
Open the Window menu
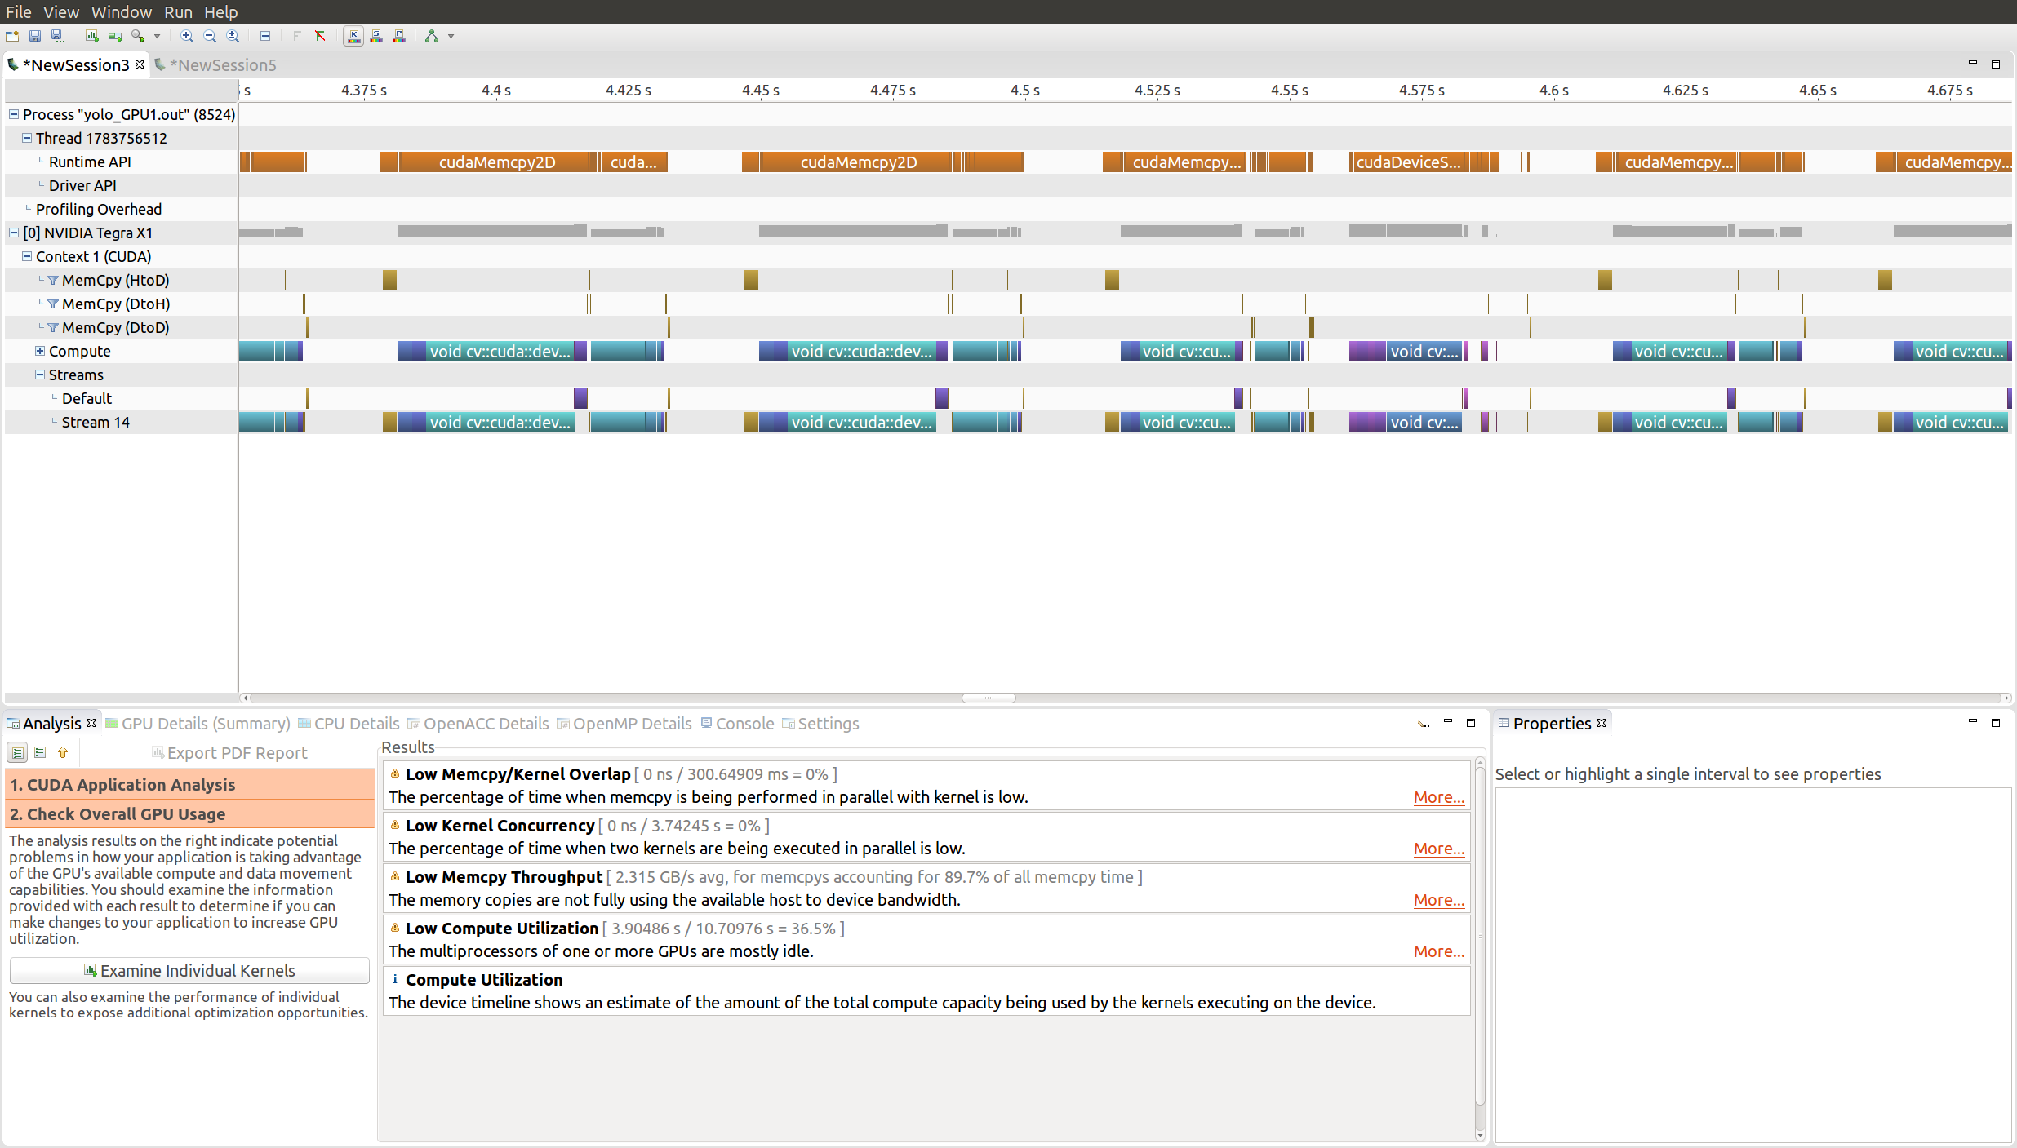[x=122, y=11]
